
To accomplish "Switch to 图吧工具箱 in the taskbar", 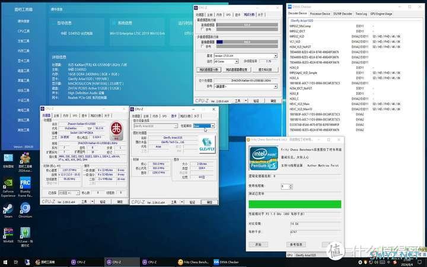I will point(45,262).
